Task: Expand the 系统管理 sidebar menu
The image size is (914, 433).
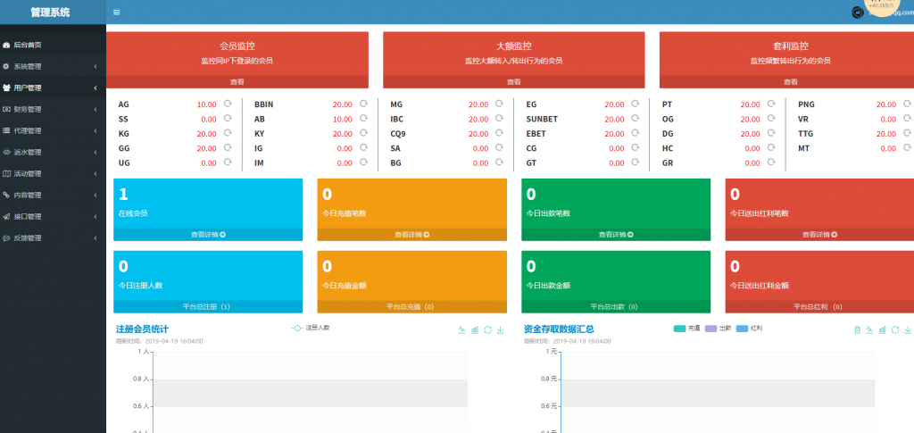Action: point(53,66)
